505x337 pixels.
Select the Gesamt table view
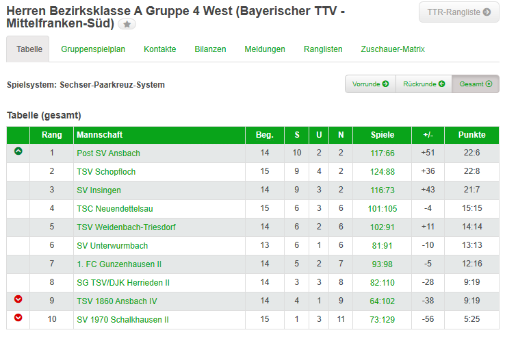coord(476,84)
